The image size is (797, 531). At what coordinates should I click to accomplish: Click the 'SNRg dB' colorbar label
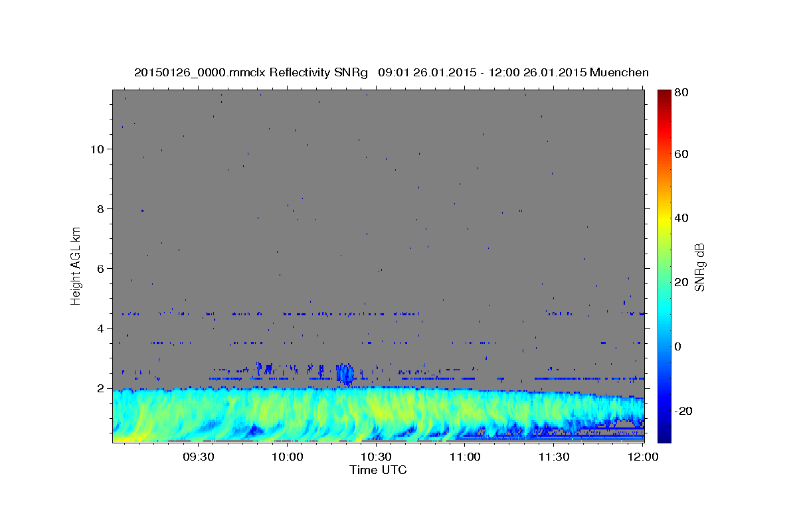click(x=699, y=267)
